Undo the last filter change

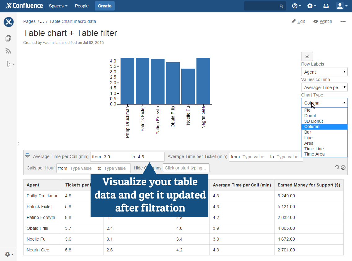tap(337, 167)
